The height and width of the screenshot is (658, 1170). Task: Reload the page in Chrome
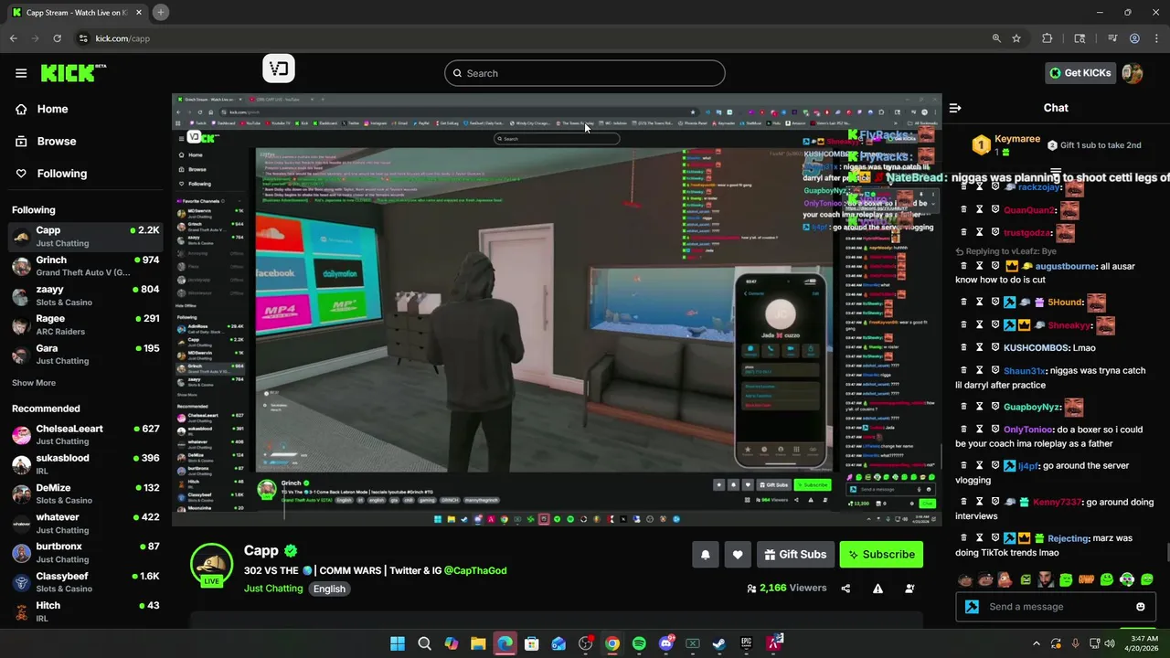click(x=57, y=38)
